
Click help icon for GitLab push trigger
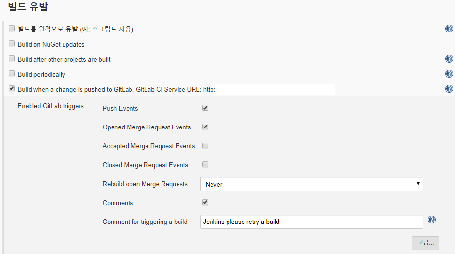449,89
